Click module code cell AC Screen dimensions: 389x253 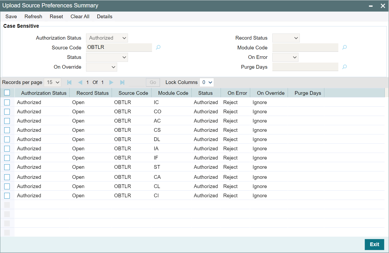(x=157, y=121)
